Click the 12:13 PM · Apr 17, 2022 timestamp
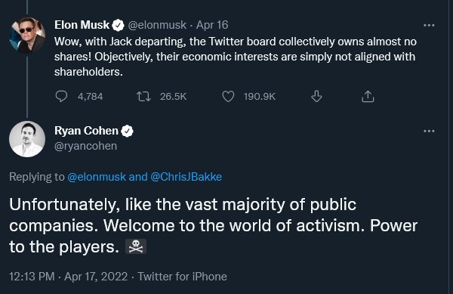The width and height of the screenshot is (453, 294). click(68, 277)
